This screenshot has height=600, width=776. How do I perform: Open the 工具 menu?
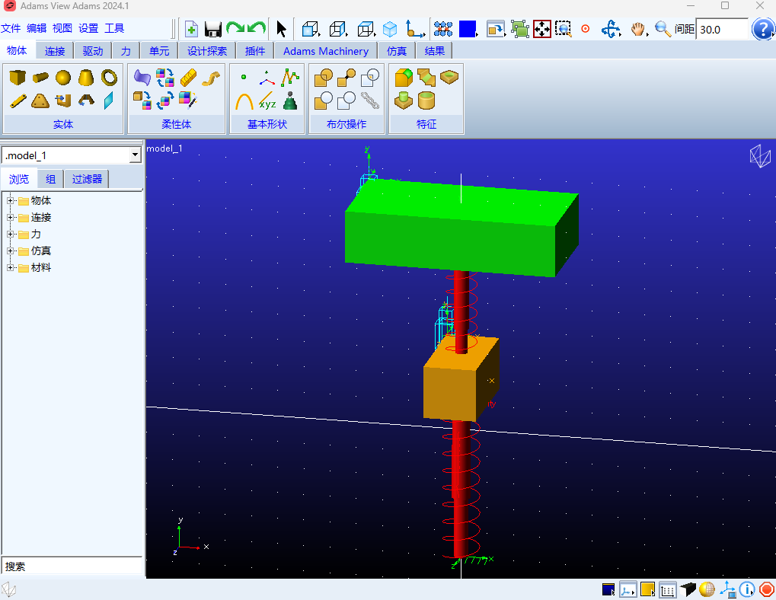coord(114,28)
